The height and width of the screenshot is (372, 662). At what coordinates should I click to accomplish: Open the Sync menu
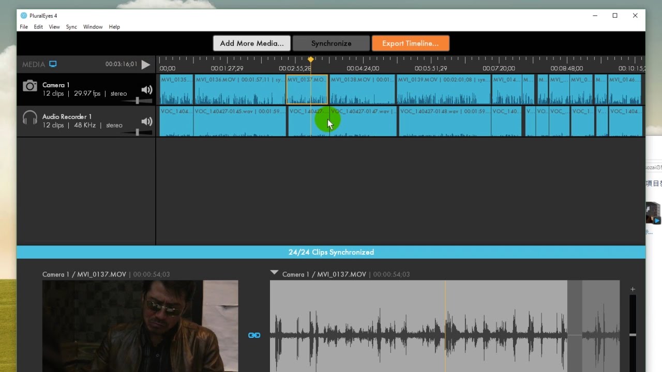pyautogui.click(x=71, y=27)
